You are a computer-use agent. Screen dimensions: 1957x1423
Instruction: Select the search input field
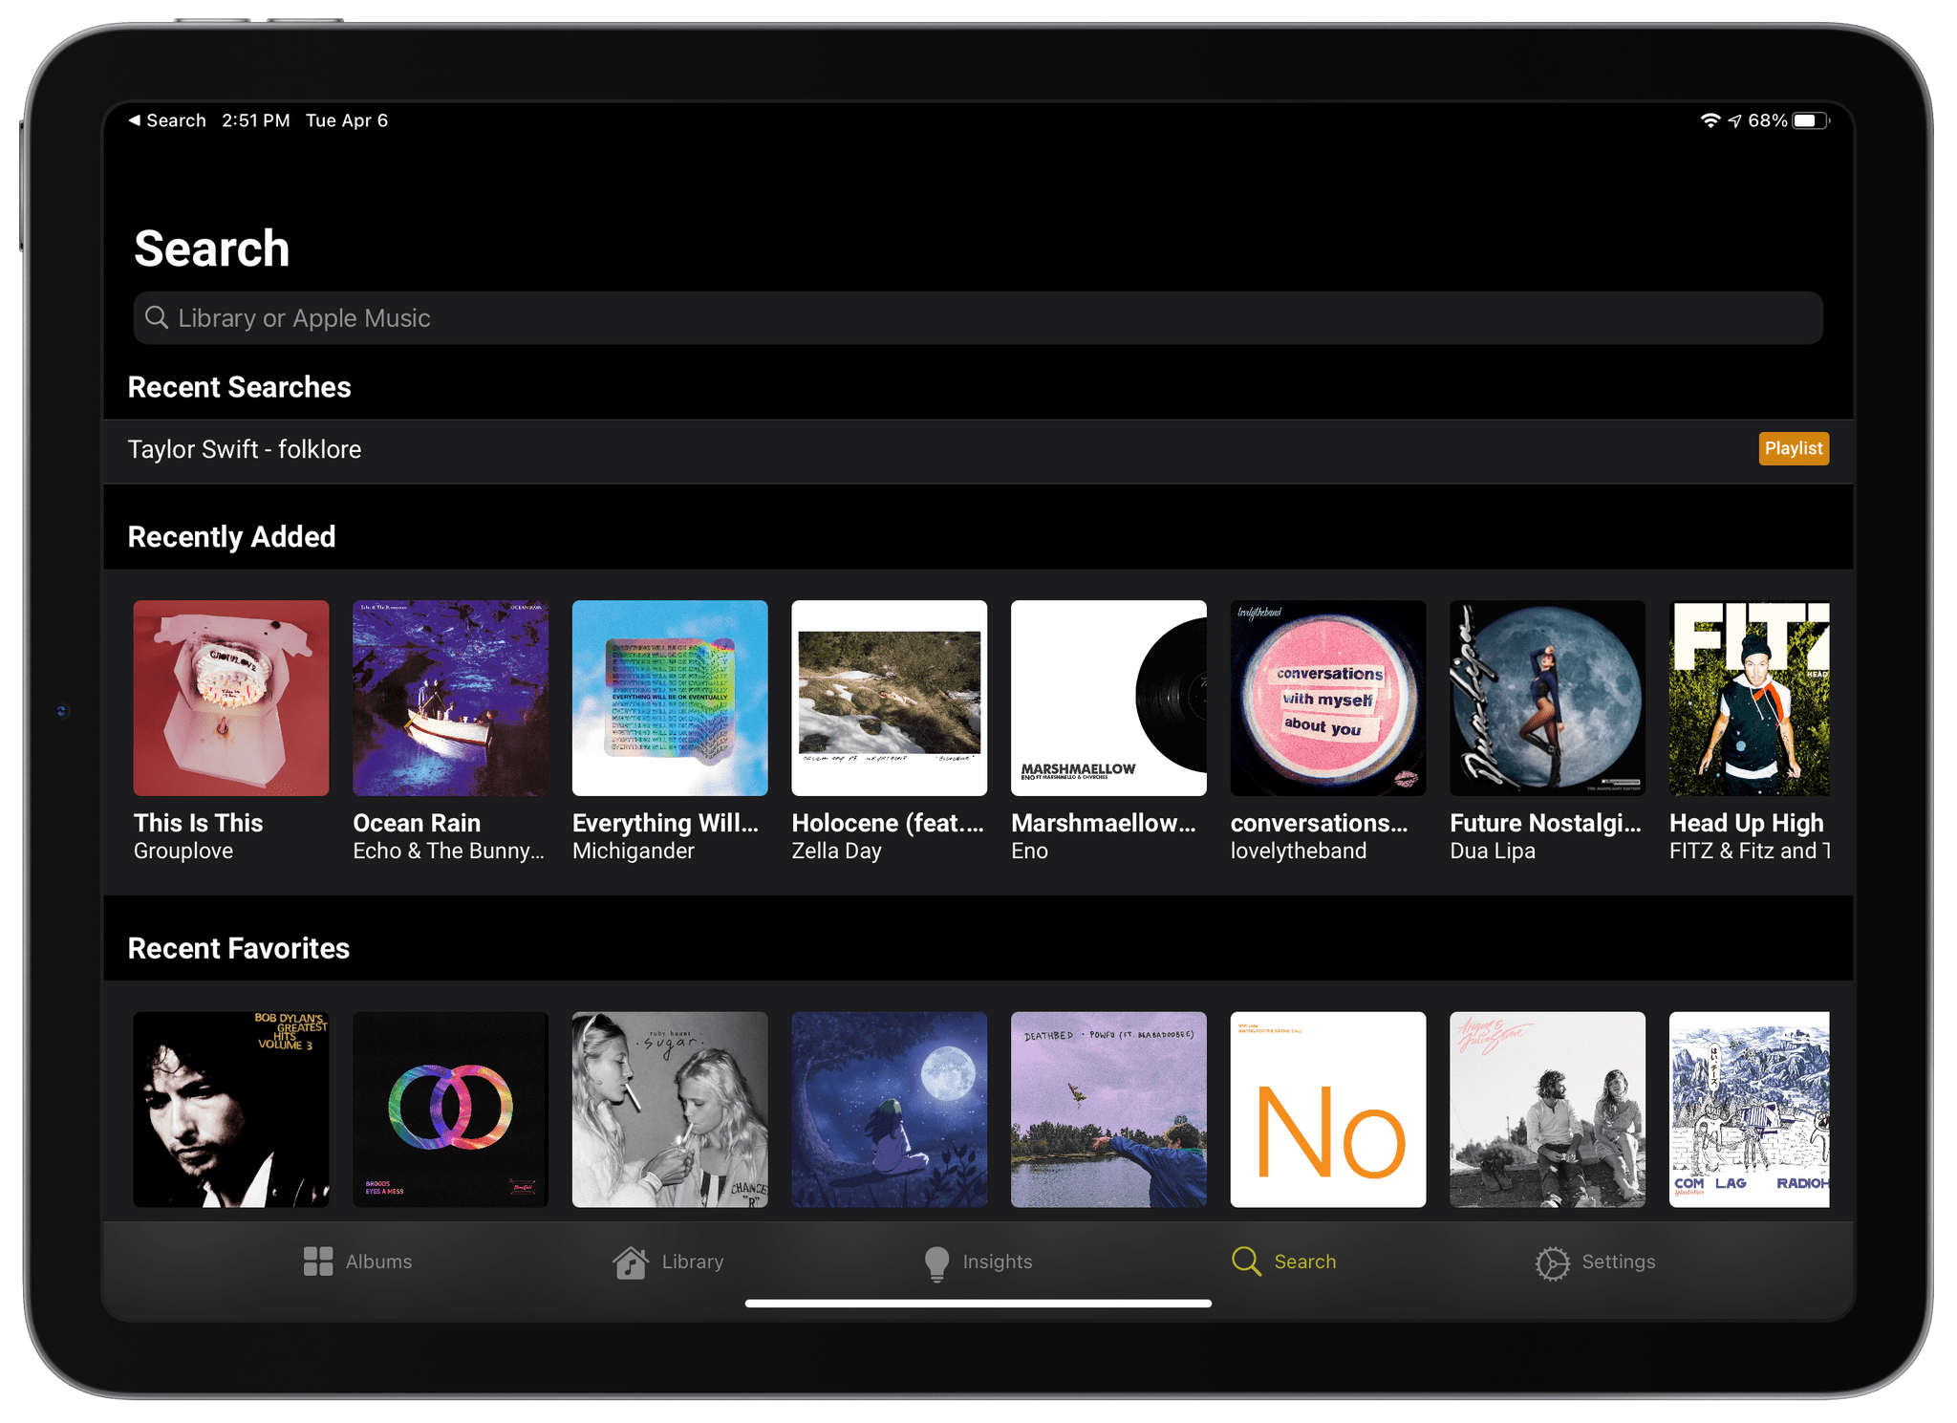click(x=978, y=319)
